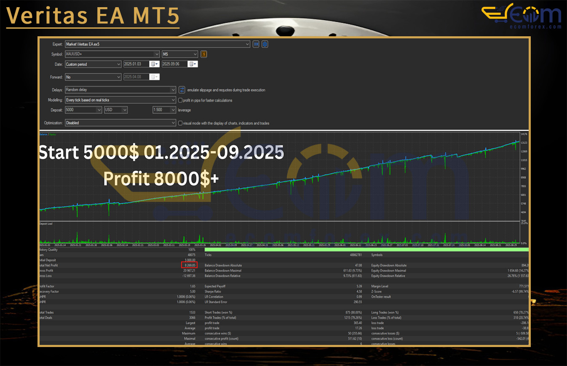The image size is (567, 366).
Task: Open the Symbol dropdown showing XAUUSD+
Action: (x=112, y=54)
